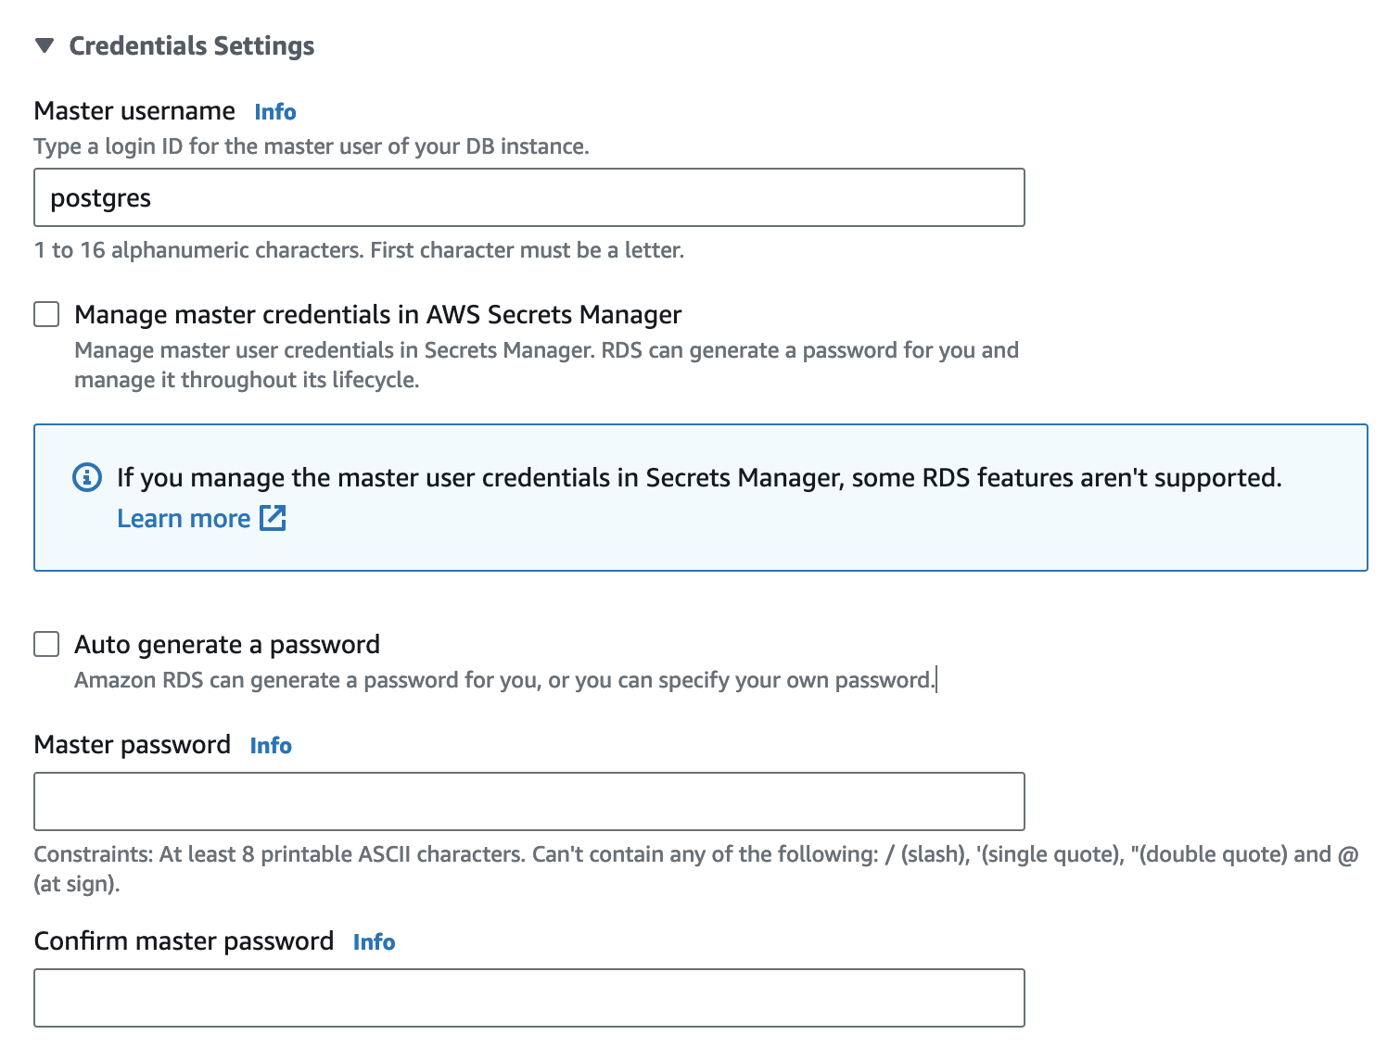Focus the Master password input field
Image resolution: width=1400 pixels, height=1060 pixels.
point(528,801)
